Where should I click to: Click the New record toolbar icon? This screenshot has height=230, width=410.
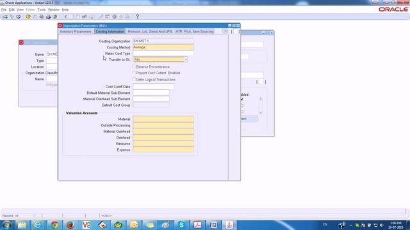[x=5, y=17]
